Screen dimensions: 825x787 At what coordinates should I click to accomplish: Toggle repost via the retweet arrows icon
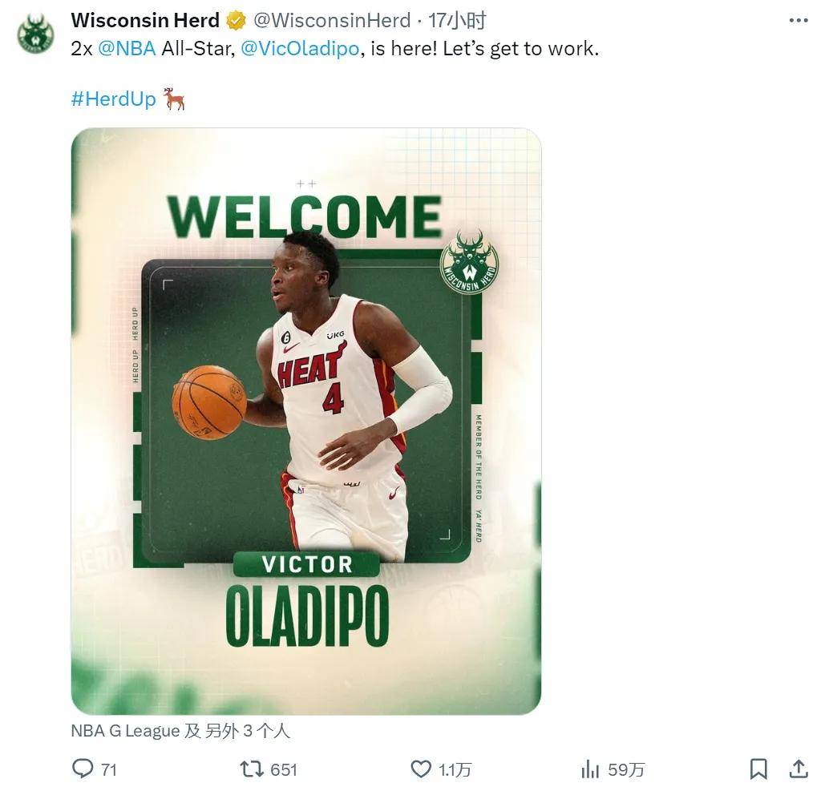[253, 769]
